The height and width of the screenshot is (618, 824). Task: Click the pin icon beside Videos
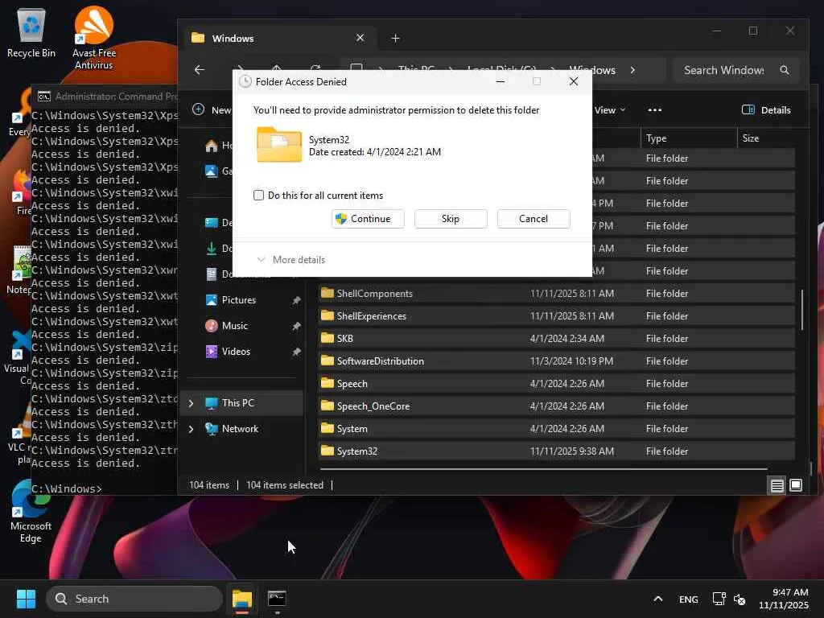(x=296, y=352)
